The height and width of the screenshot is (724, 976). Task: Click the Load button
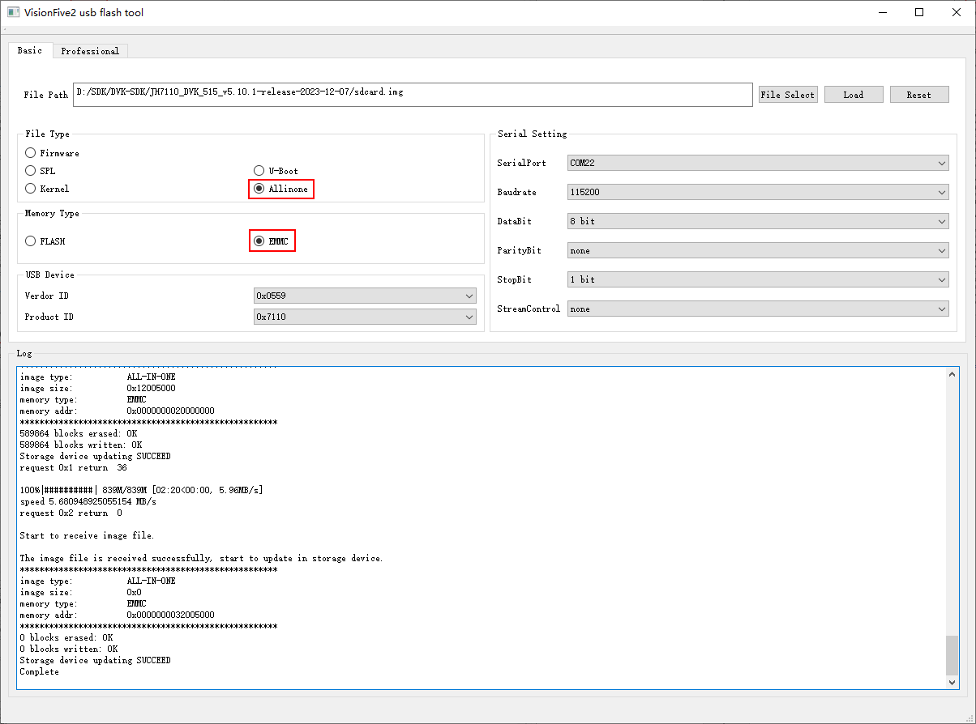tap(854, 95)
